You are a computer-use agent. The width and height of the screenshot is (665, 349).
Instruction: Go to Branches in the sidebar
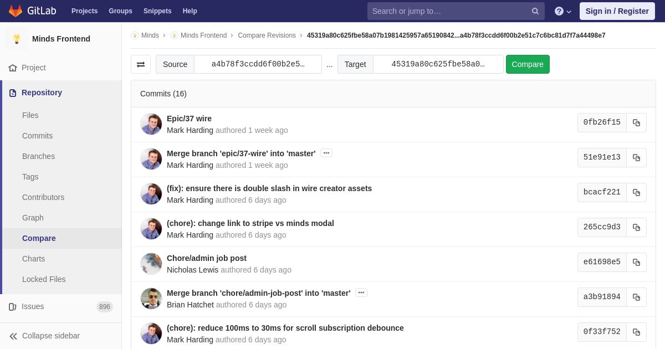[38, 156]
